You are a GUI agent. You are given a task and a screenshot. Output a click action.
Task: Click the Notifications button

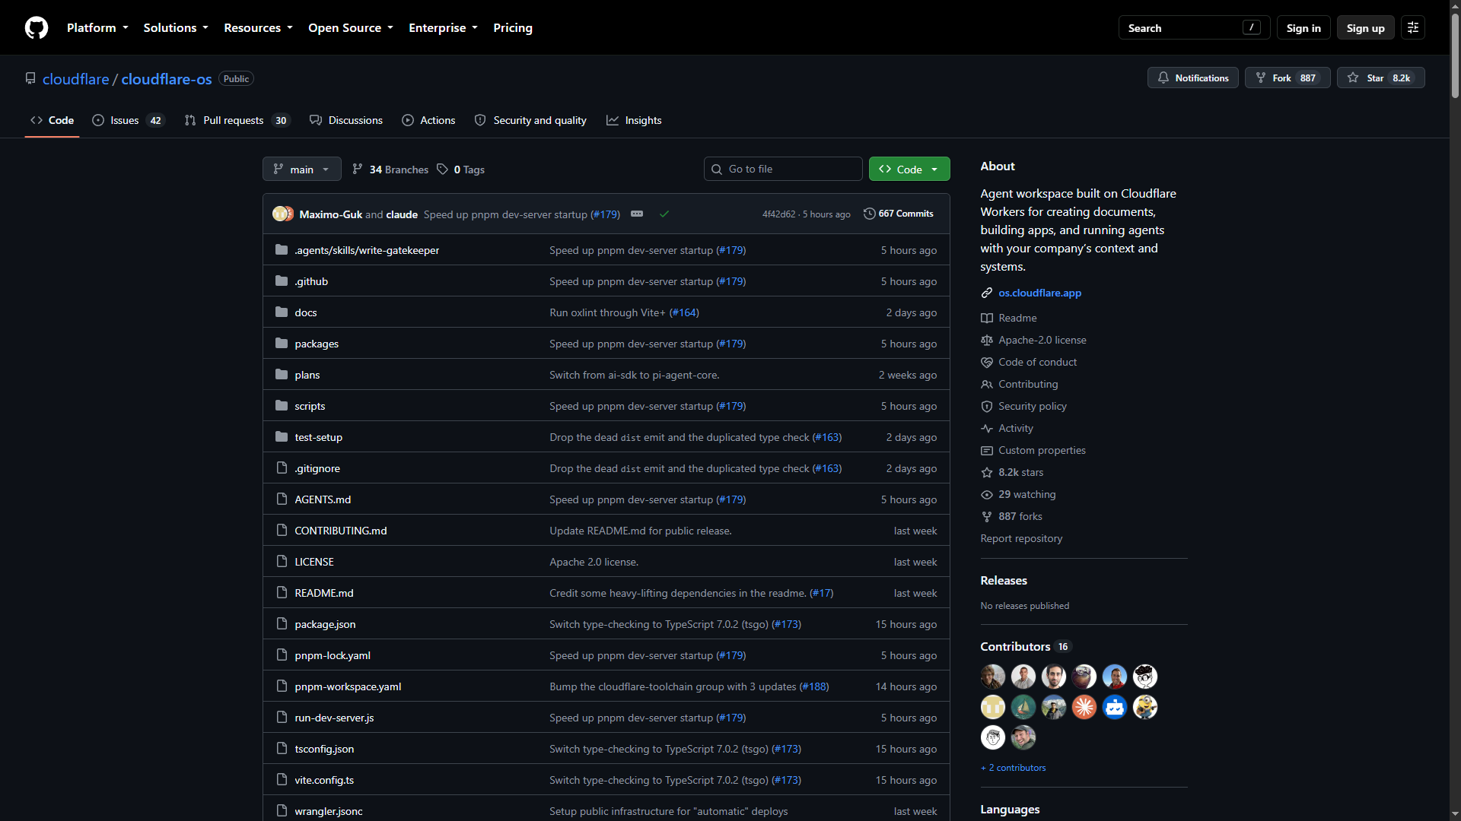pyautogui.click(x=1193, y=78)
